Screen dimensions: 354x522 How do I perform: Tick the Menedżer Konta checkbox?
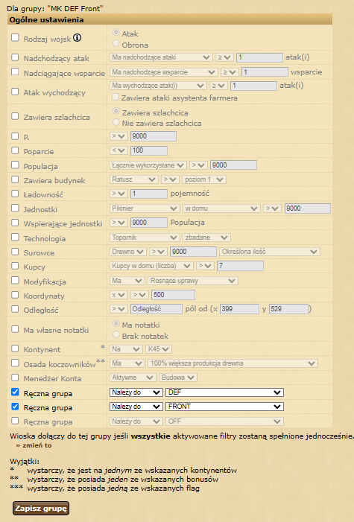15,378
